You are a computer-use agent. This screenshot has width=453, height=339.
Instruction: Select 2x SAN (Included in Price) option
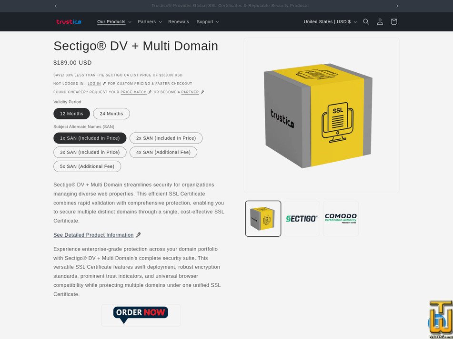pyautogui.click(x=166, y=138)
